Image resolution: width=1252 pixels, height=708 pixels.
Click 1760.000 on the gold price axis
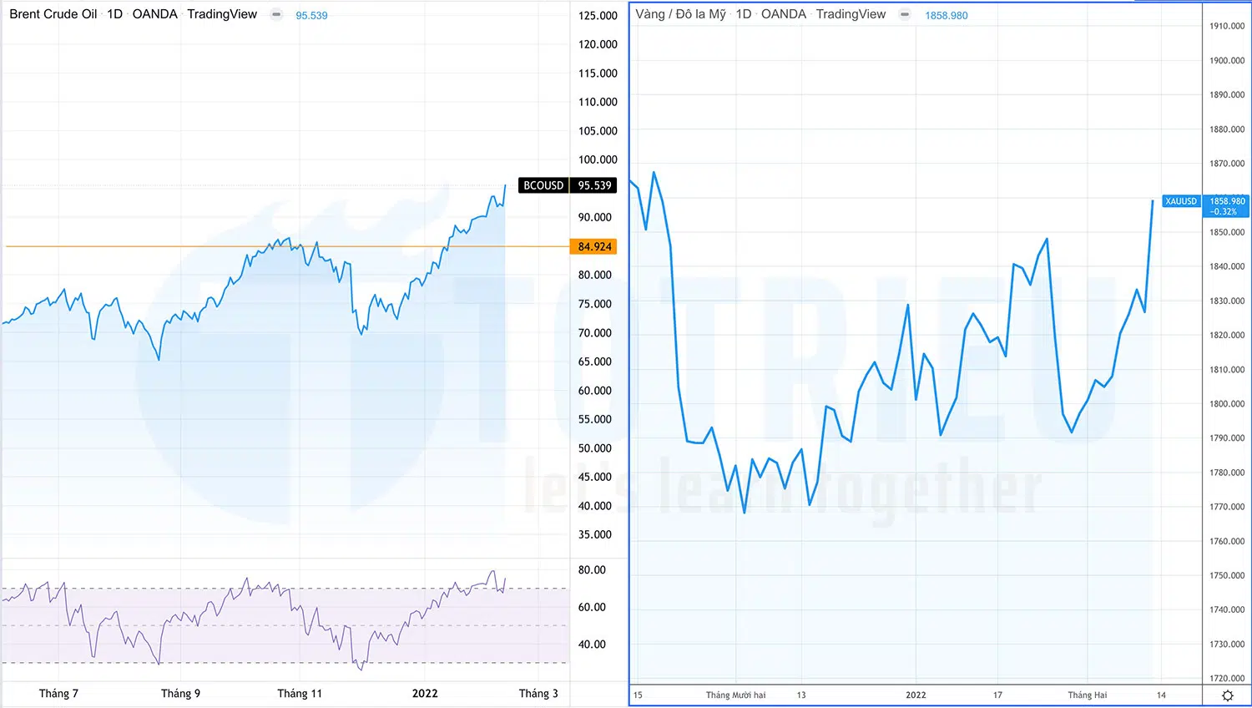point(1227,542)
